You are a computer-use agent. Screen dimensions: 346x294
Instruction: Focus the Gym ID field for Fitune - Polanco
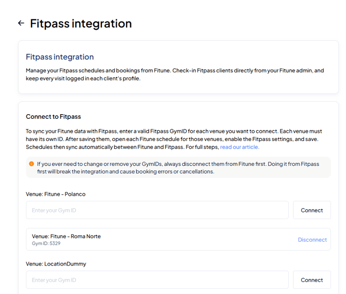(157, 210)
